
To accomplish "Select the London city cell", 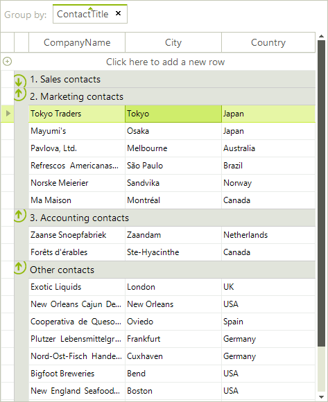I will tap(173, 287).
